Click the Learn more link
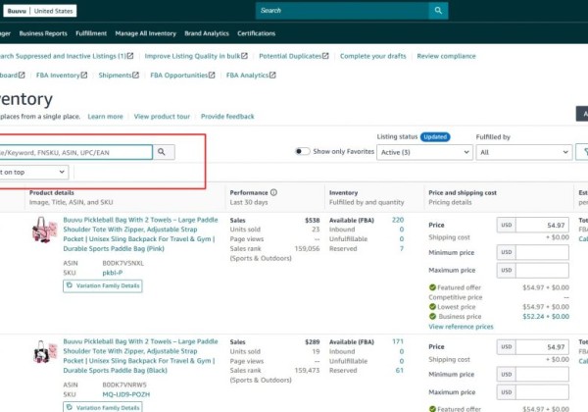 point(105,116)
